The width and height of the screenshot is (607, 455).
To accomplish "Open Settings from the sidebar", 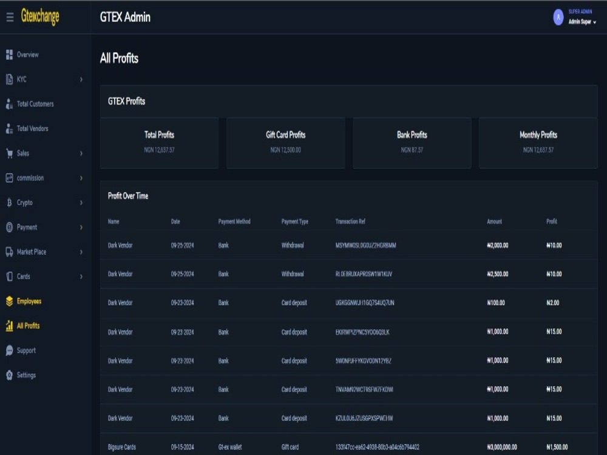I will (26, 375).
